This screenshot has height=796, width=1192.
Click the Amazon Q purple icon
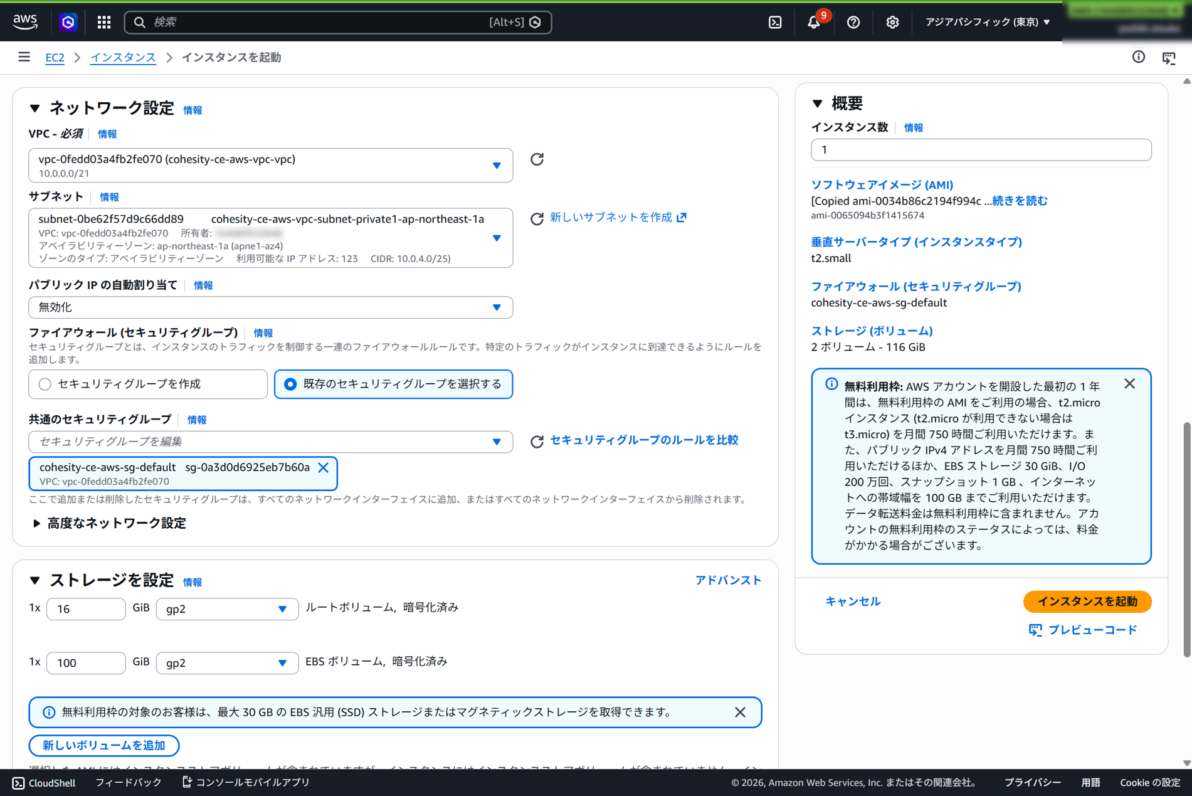pyautogui.click(x=68, y=22)
